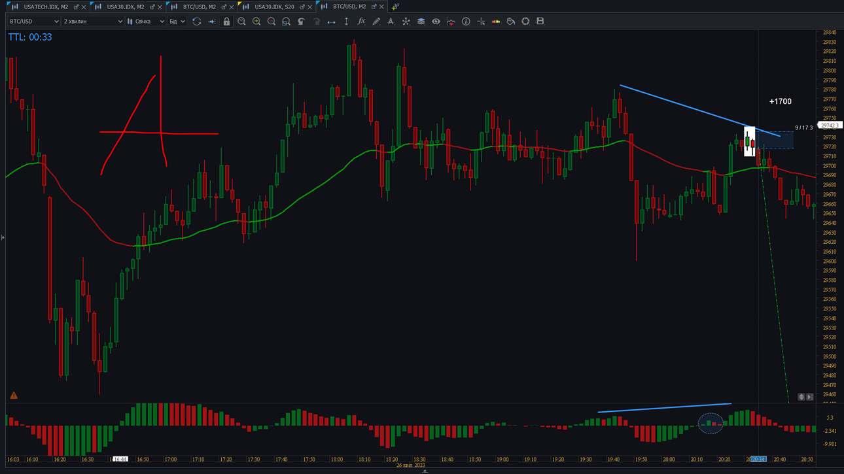Image resolution: width=844 pixels, height=474 pixels.
Task: Open the fx indicators menu
Action: click(361, 22)
